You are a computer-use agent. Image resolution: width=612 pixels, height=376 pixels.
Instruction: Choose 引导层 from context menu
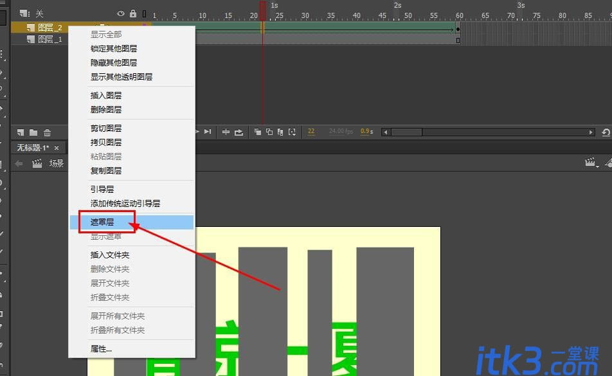(x=132, y=190)
